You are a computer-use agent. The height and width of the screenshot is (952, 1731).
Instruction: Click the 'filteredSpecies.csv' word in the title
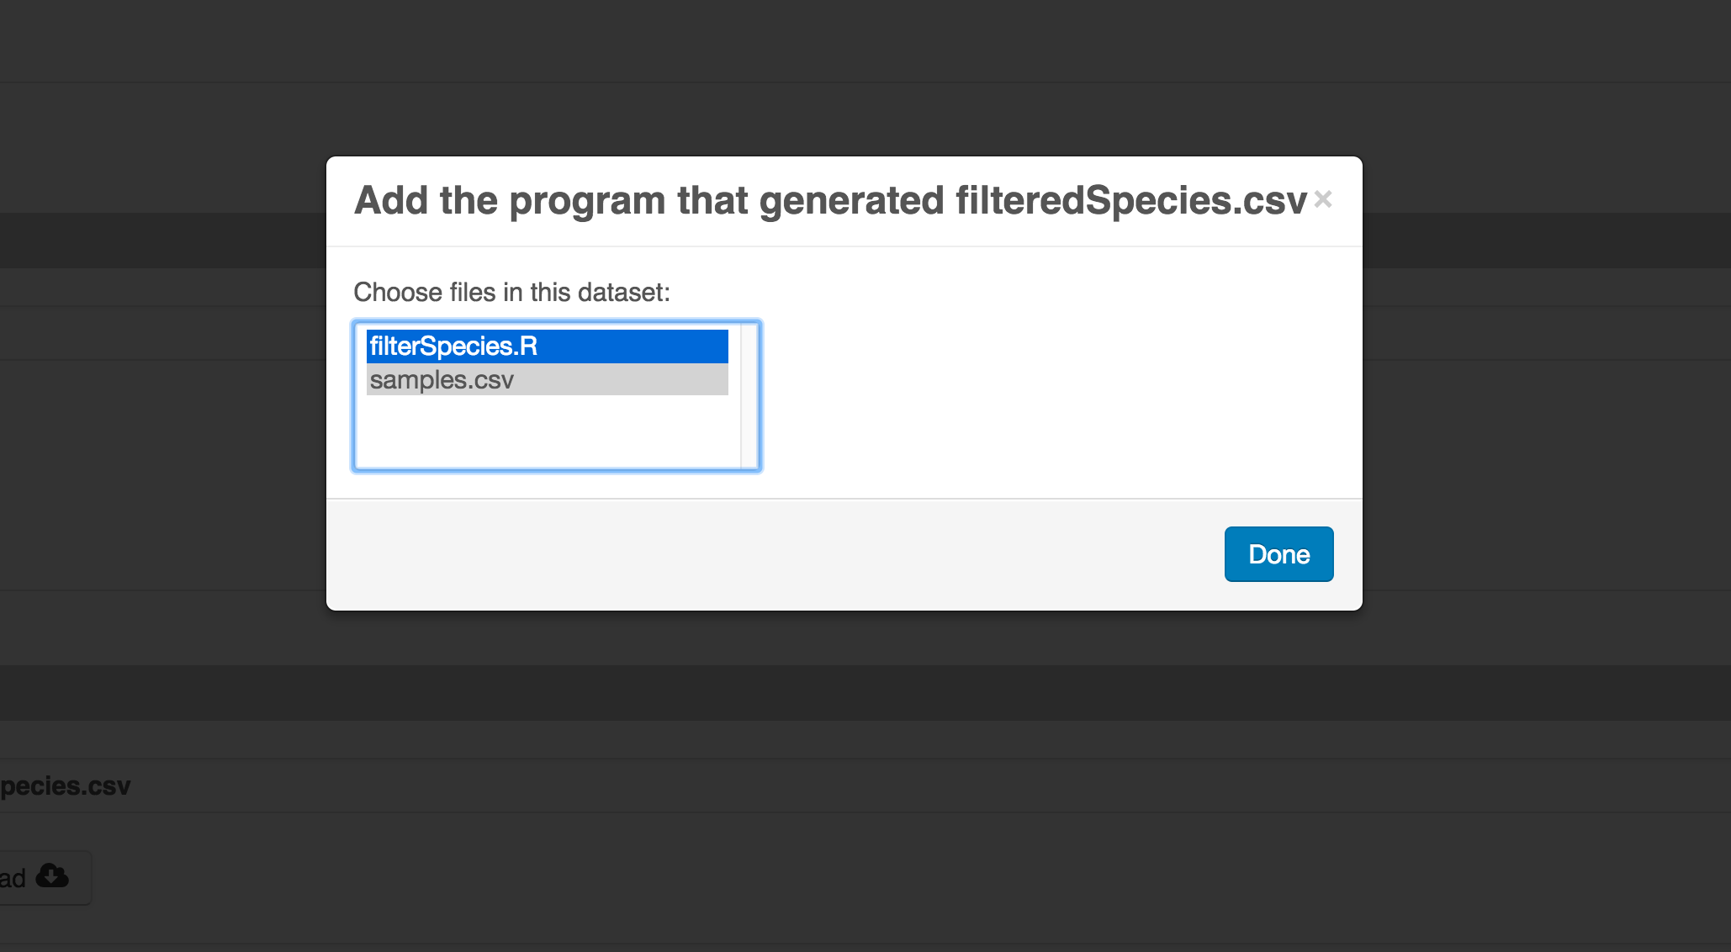tap(1131, 201)
